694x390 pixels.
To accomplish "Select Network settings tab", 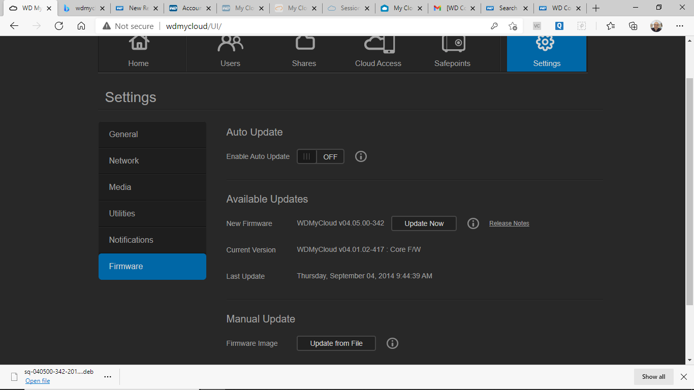I will coord(152,161).
